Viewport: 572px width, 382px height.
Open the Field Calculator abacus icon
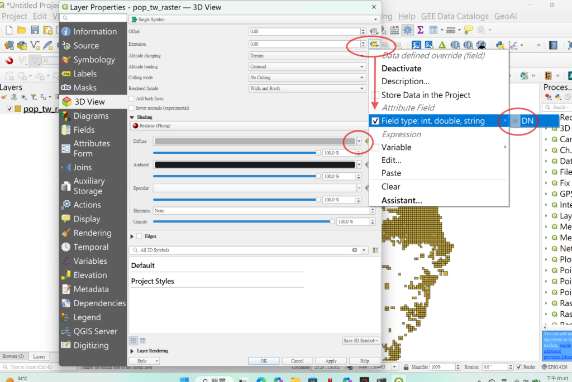pyautogui.click(x=394, y=30)
